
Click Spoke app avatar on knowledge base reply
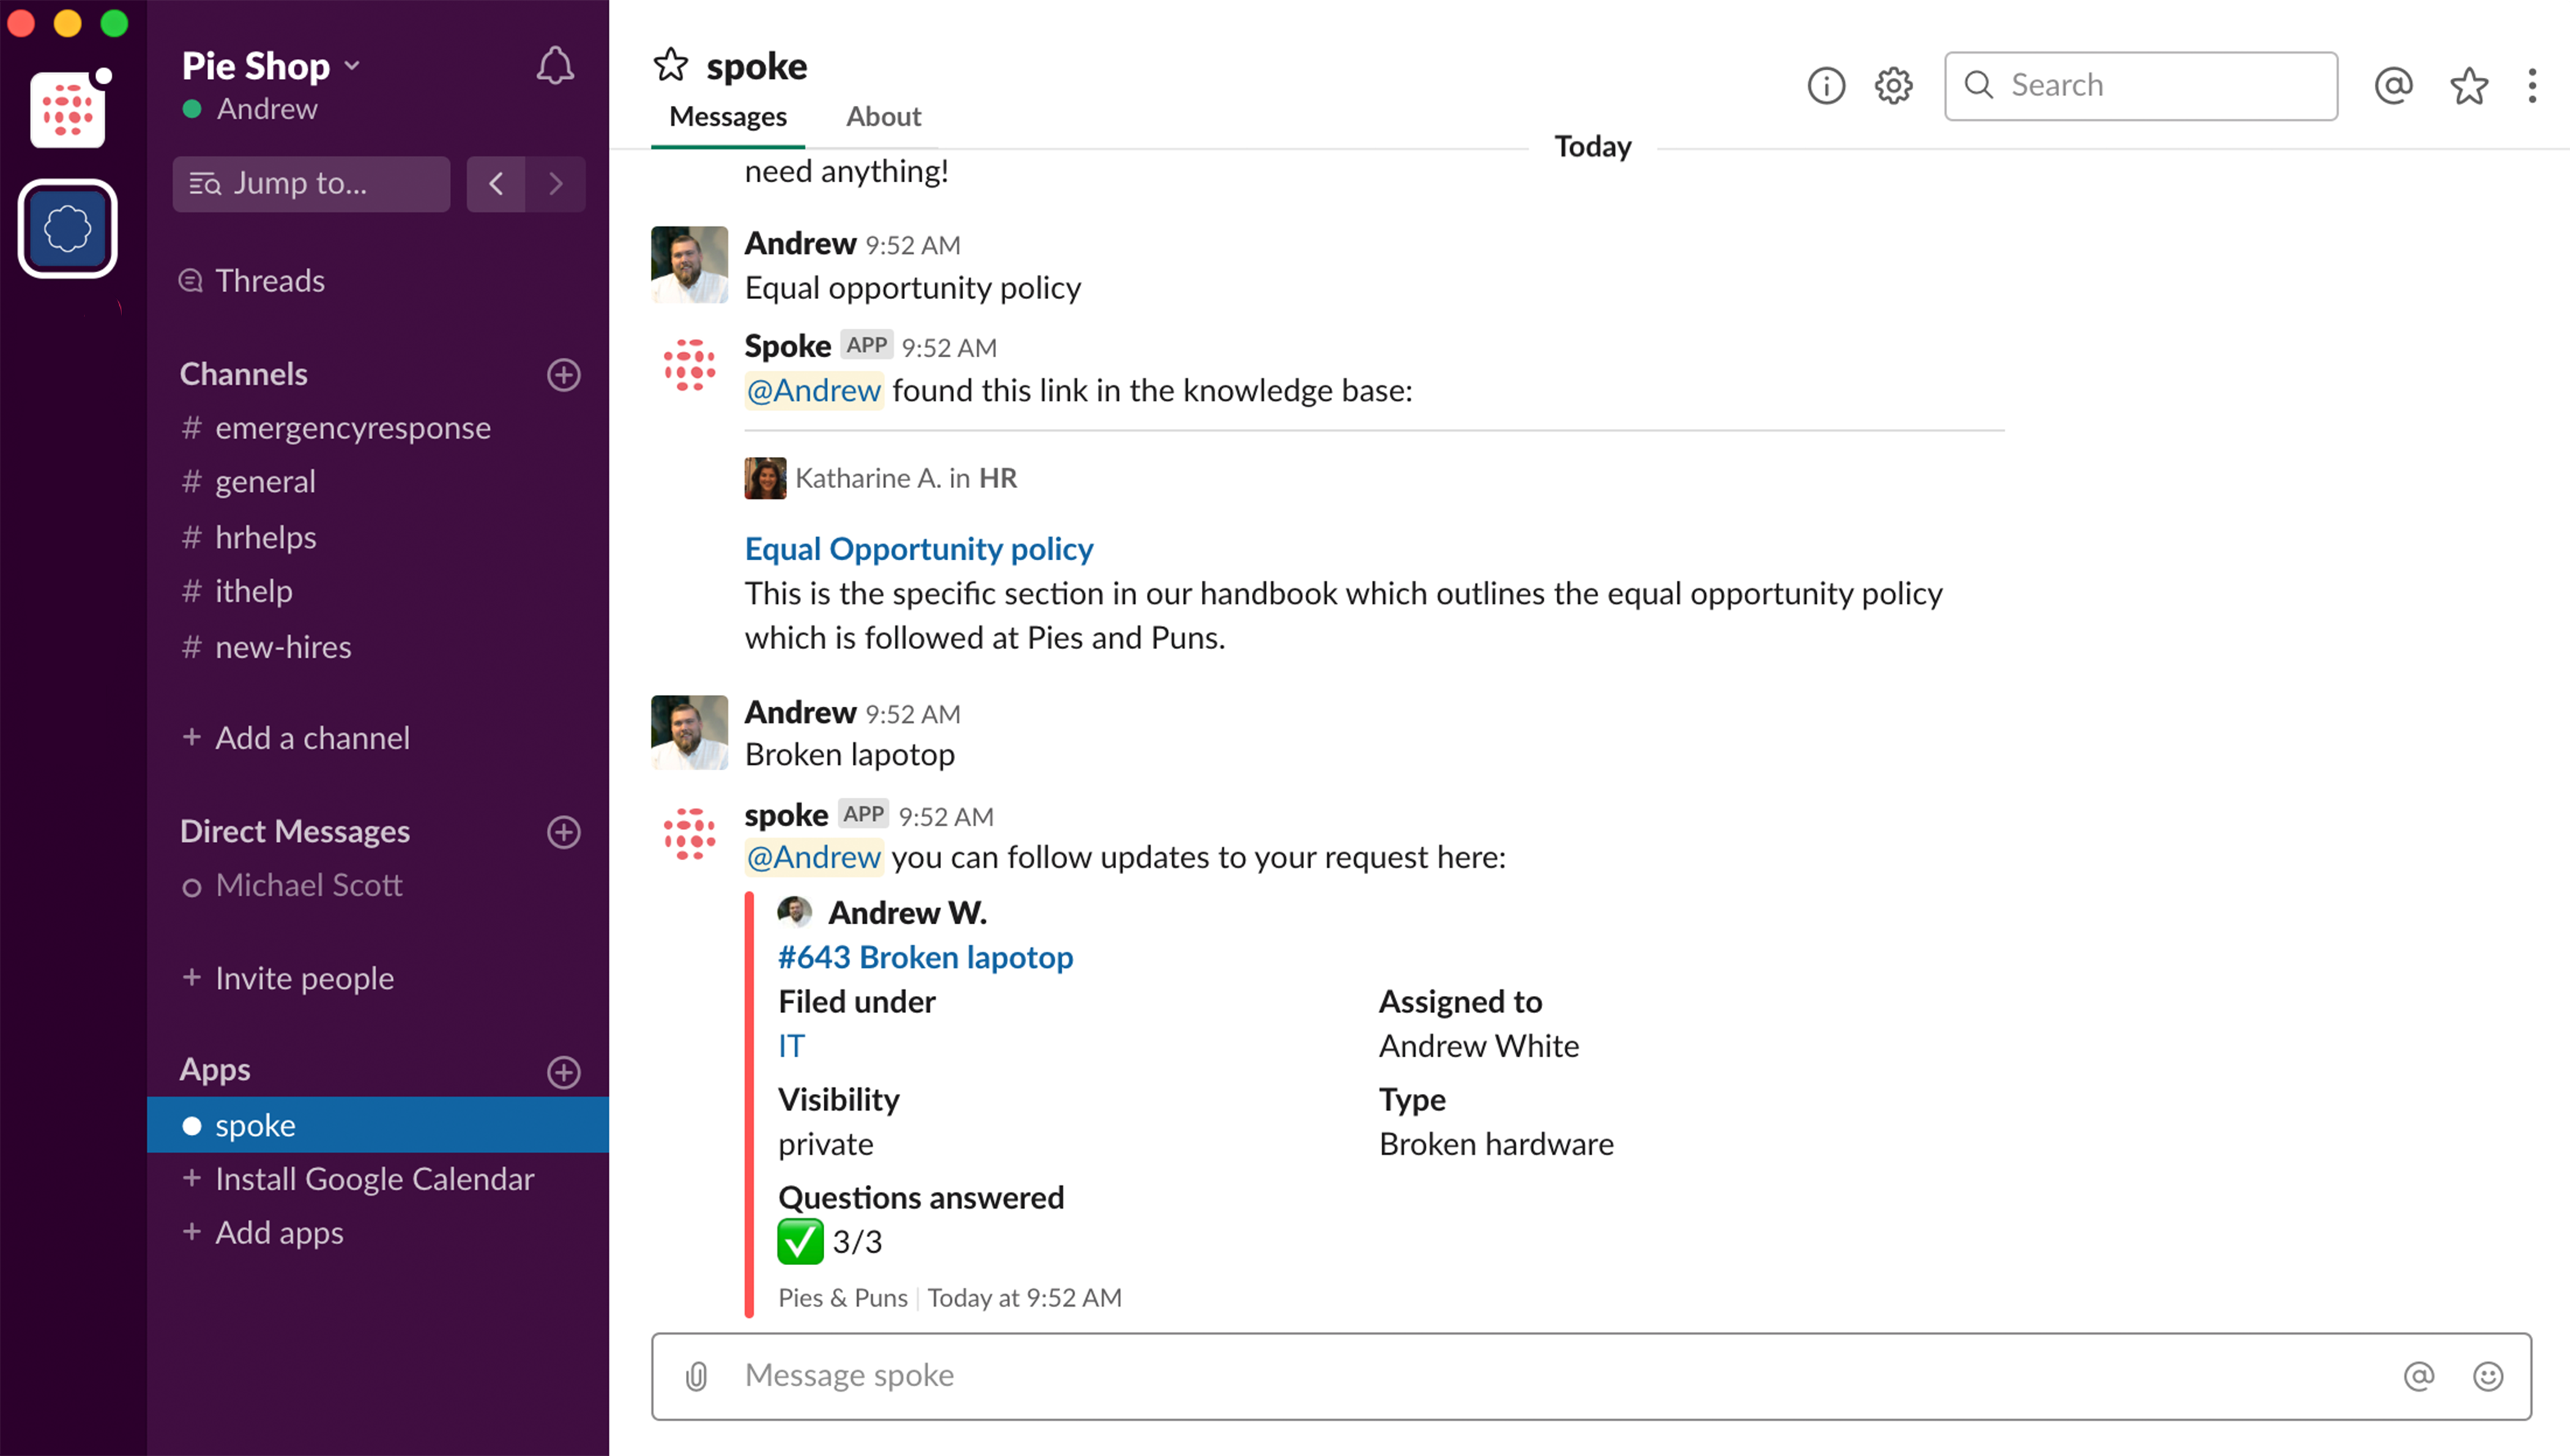[x=689, y=365]
